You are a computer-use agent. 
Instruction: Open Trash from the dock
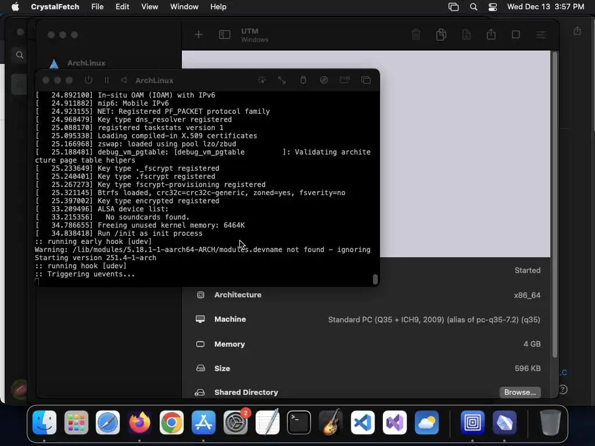tap(550, 422)
